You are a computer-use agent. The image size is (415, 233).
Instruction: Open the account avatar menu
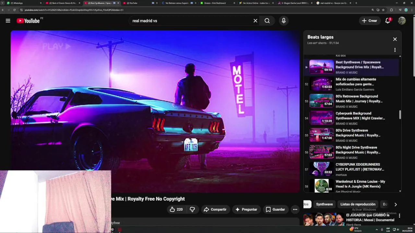(x=402, y=21)
